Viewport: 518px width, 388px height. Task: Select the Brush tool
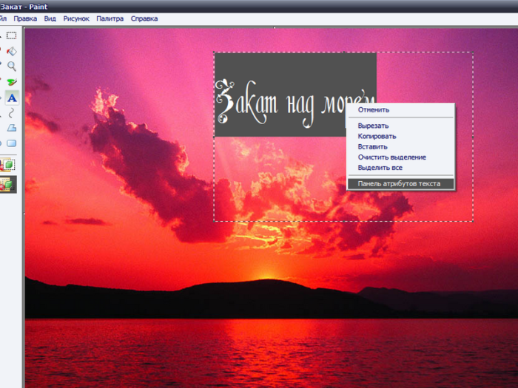pyautogui.click(x=12, y=82)
